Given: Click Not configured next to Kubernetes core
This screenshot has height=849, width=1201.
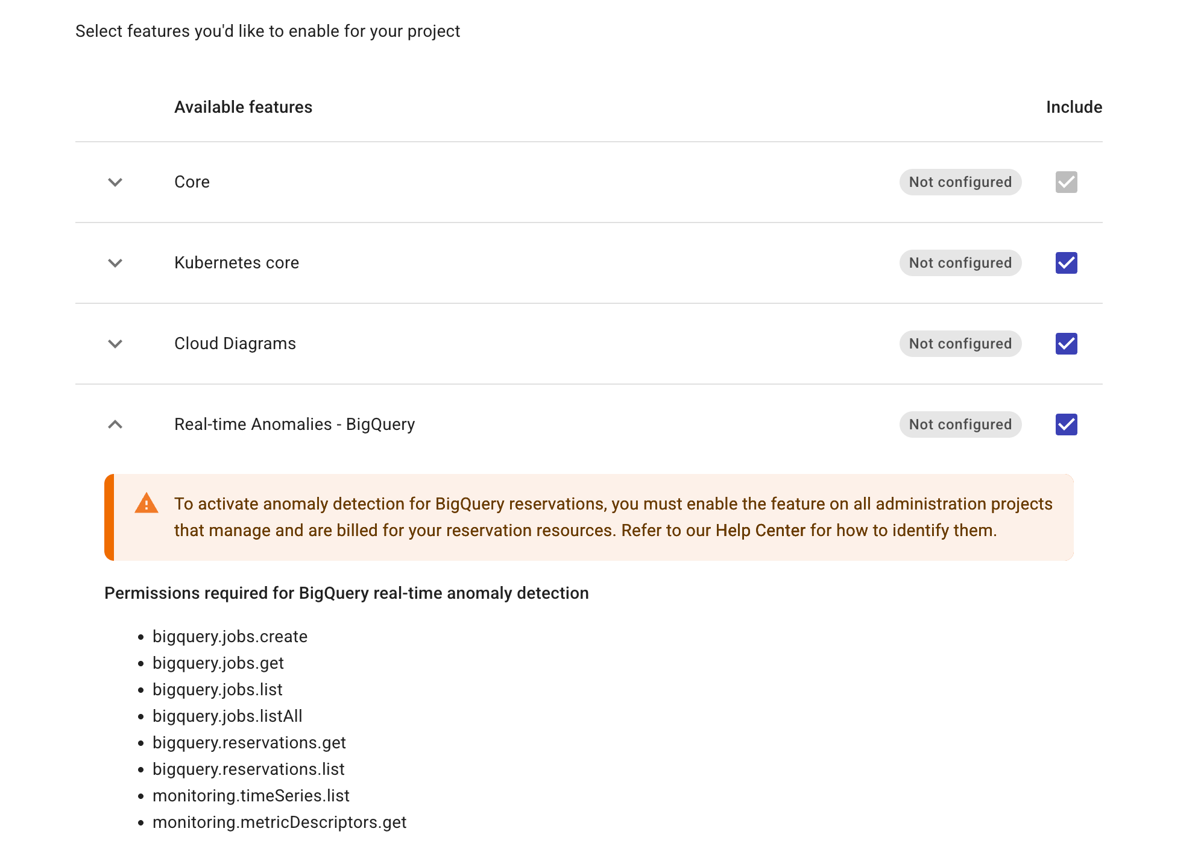Looking at the screenshot, I should click(x=960, y=263).
